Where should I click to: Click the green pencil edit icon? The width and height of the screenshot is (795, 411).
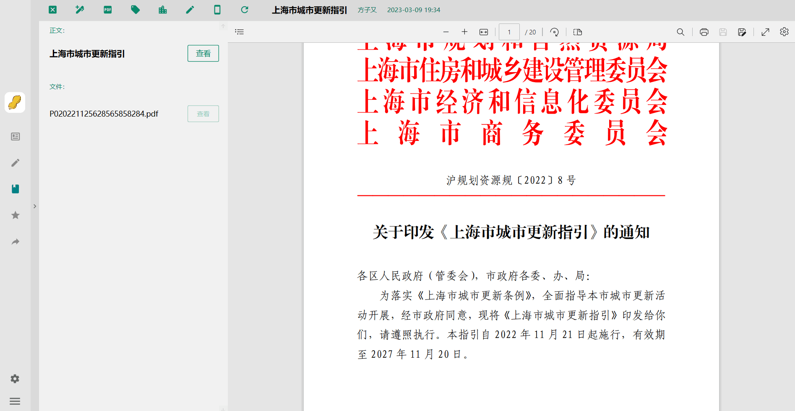click(x=190, y=10)
